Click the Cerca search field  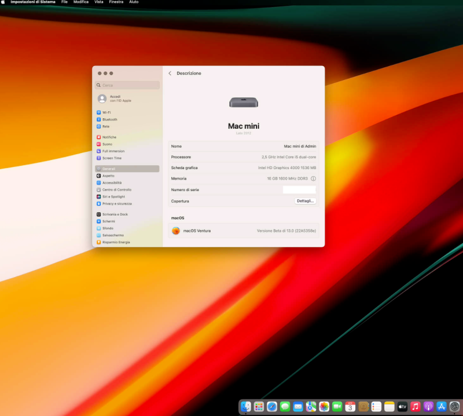[x=128, y=85]
